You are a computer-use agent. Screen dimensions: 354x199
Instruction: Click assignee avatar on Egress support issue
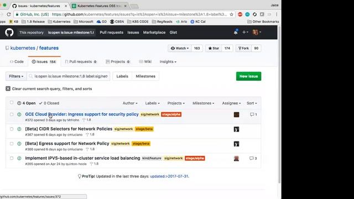coord(236,144)
